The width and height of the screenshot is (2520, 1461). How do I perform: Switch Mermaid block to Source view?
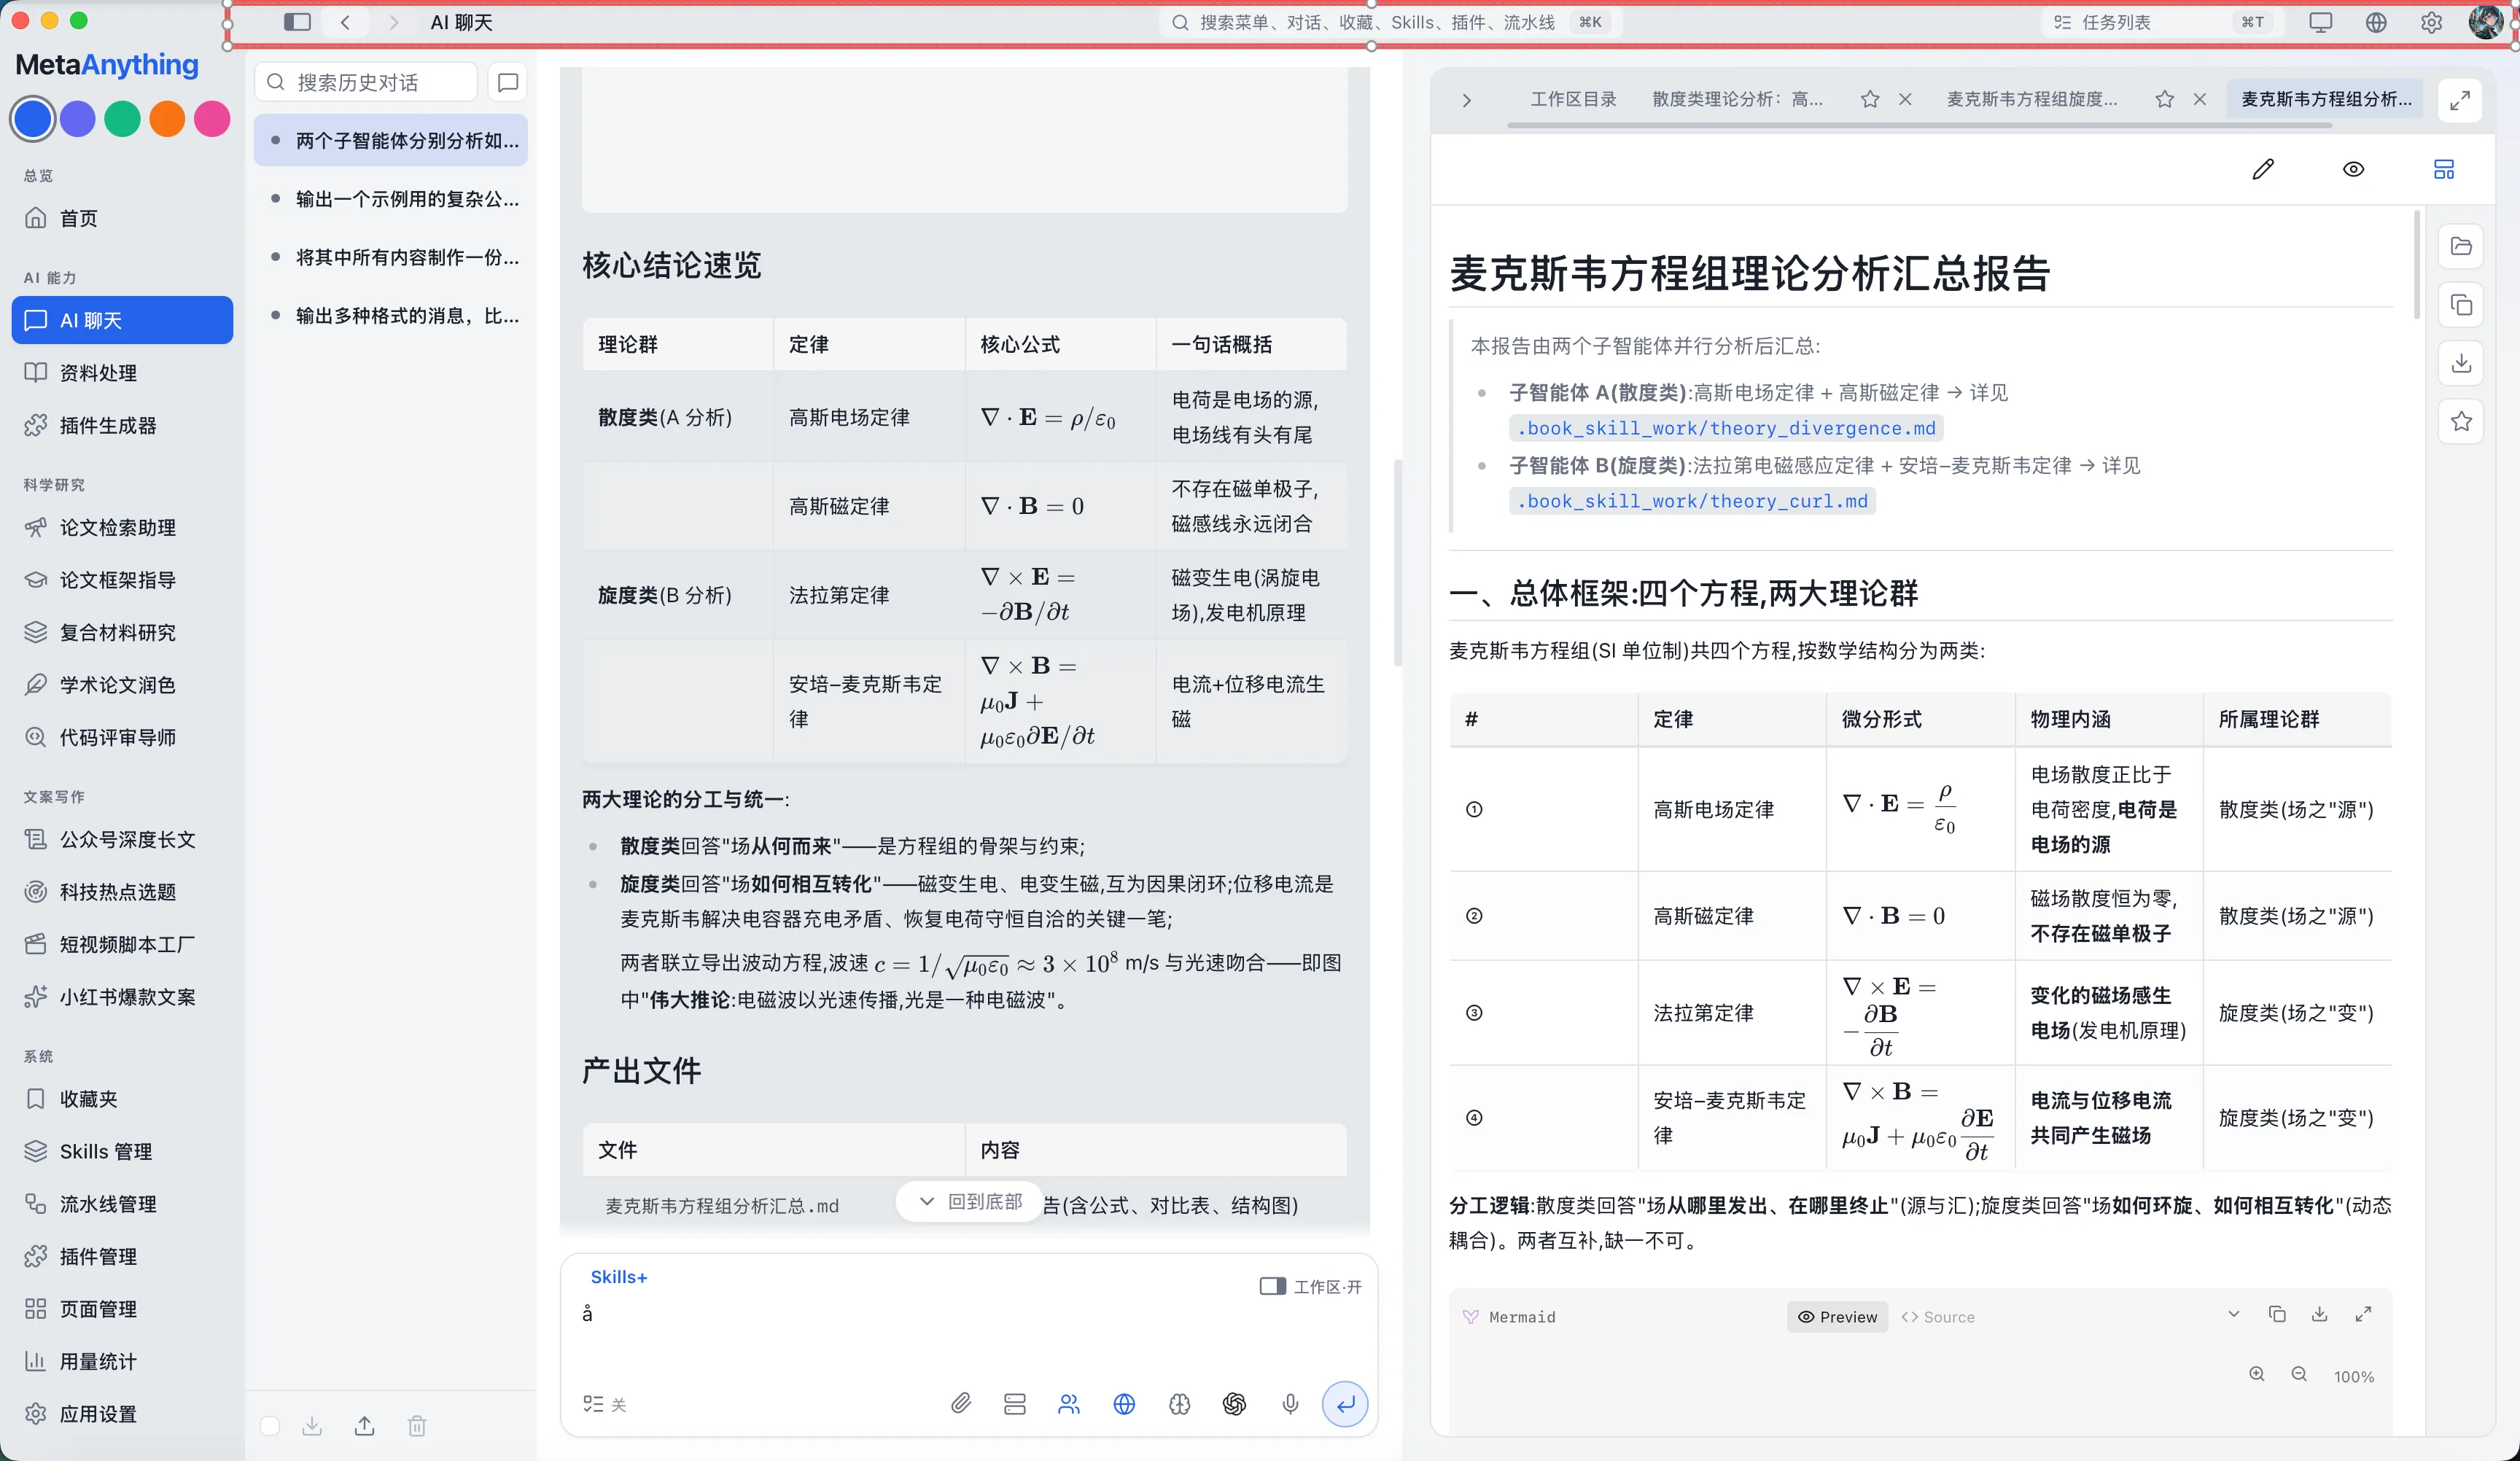(x=1938, y=1317)
